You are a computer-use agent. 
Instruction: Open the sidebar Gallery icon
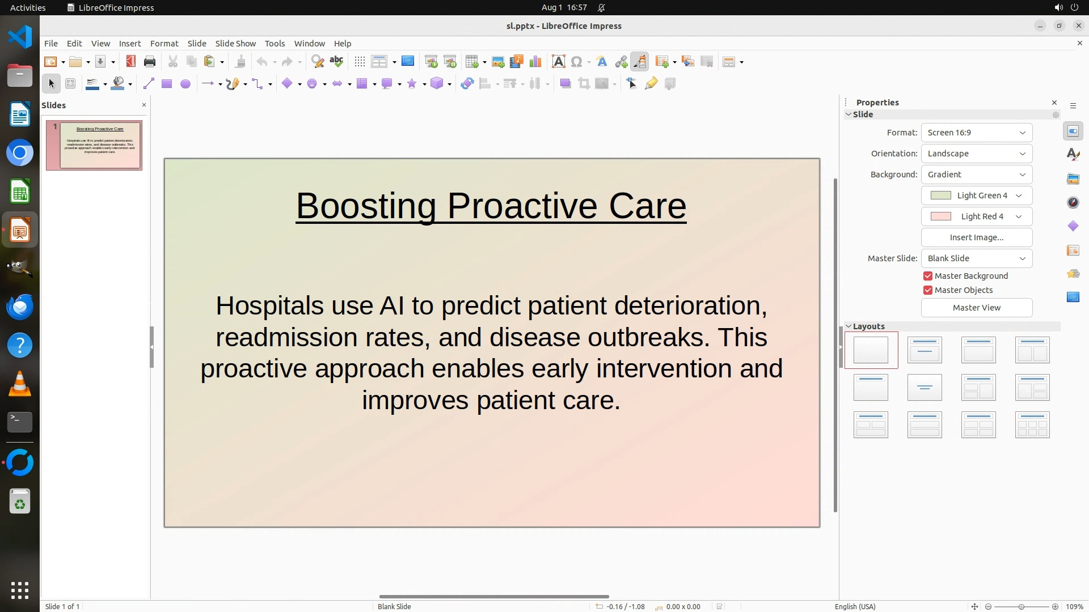1073,179
